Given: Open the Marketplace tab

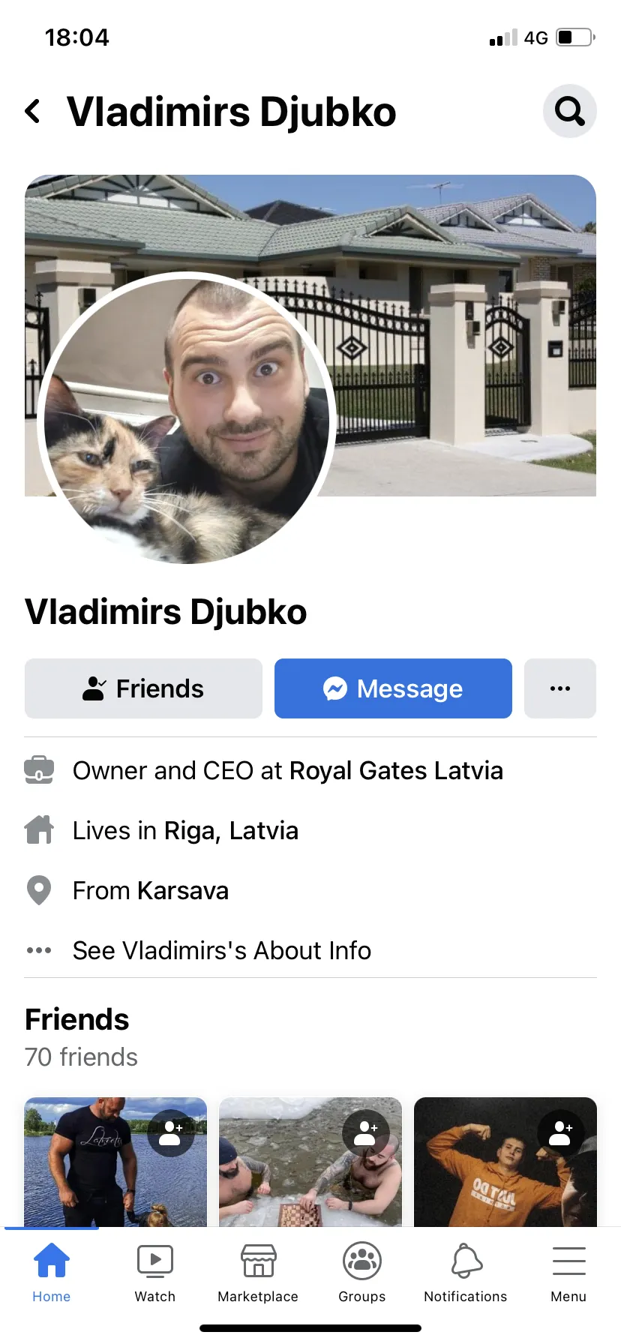Looking at the screenshot, I should [258, 1274].
